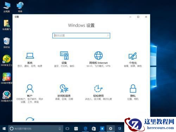Screen dimensions: 176x132
Task: Open the Personalization (个性化) settings icon
Action: click(x=133, y=56)
